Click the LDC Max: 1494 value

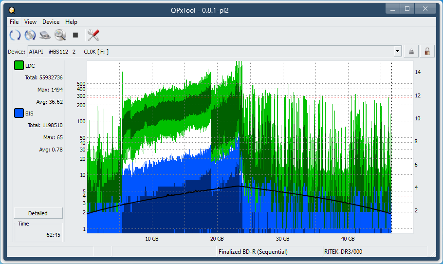pyautogui.click(x=50, y=90)
